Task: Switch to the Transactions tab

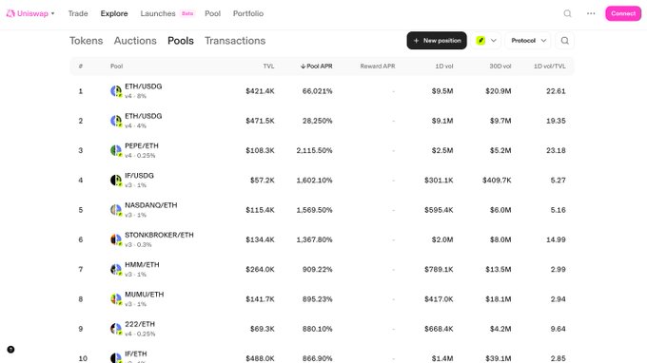Action: tap(235, 41)
